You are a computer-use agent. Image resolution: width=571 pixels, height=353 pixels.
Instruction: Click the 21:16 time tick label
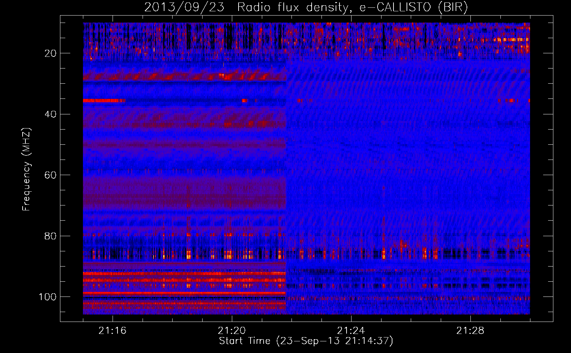tap(113, 331)
